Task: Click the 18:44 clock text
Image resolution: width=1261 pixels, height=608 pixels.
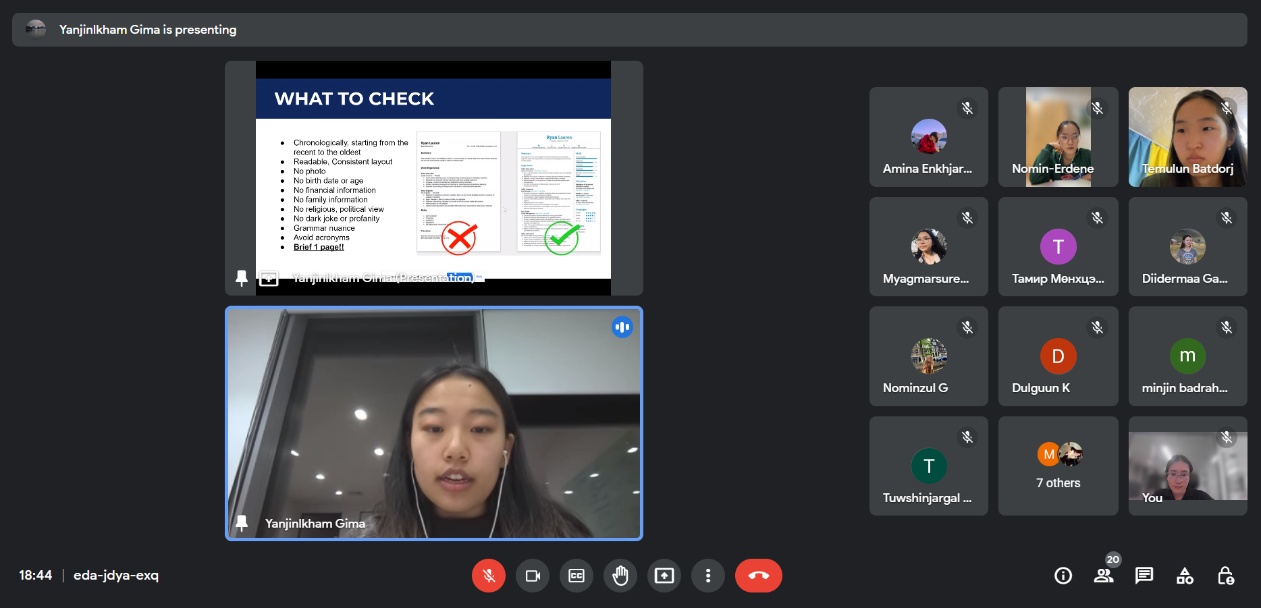Action: tap(36, 576)
